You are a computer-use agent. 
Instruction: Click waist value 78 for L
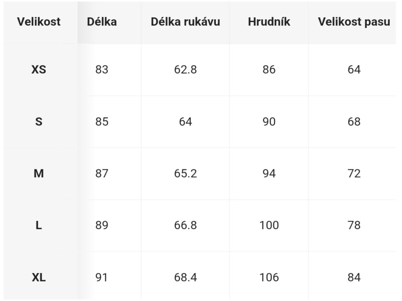354,225
